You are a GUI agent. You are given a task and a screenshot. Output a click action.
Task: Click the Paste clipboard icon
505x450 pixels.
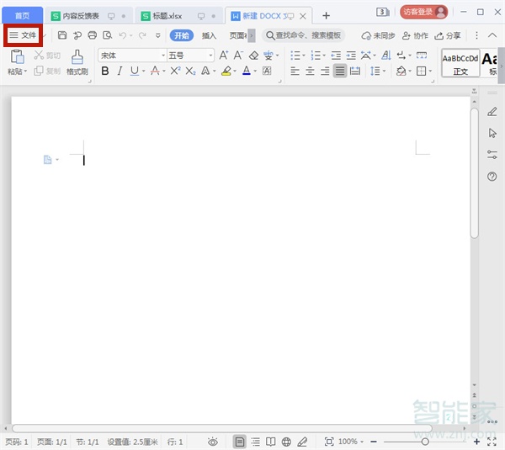click(x=17, y=57)
